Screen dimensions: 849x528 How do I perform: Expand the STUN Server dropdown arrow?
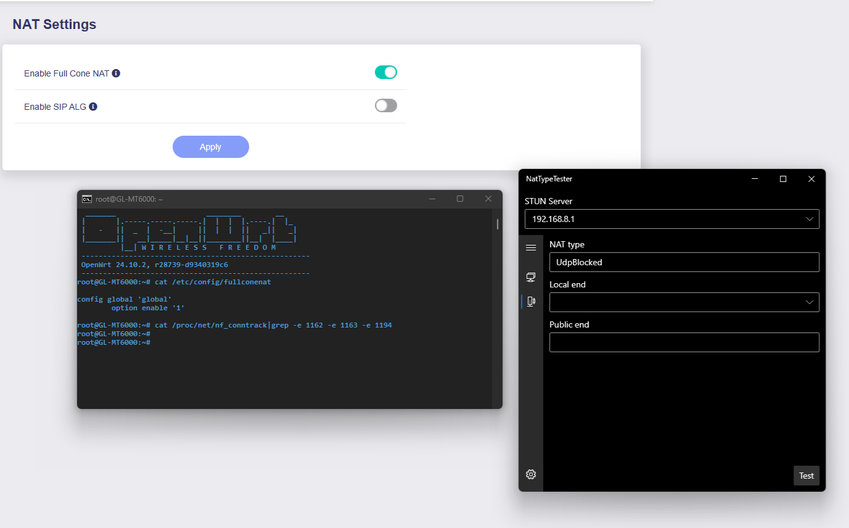[810, 219]
